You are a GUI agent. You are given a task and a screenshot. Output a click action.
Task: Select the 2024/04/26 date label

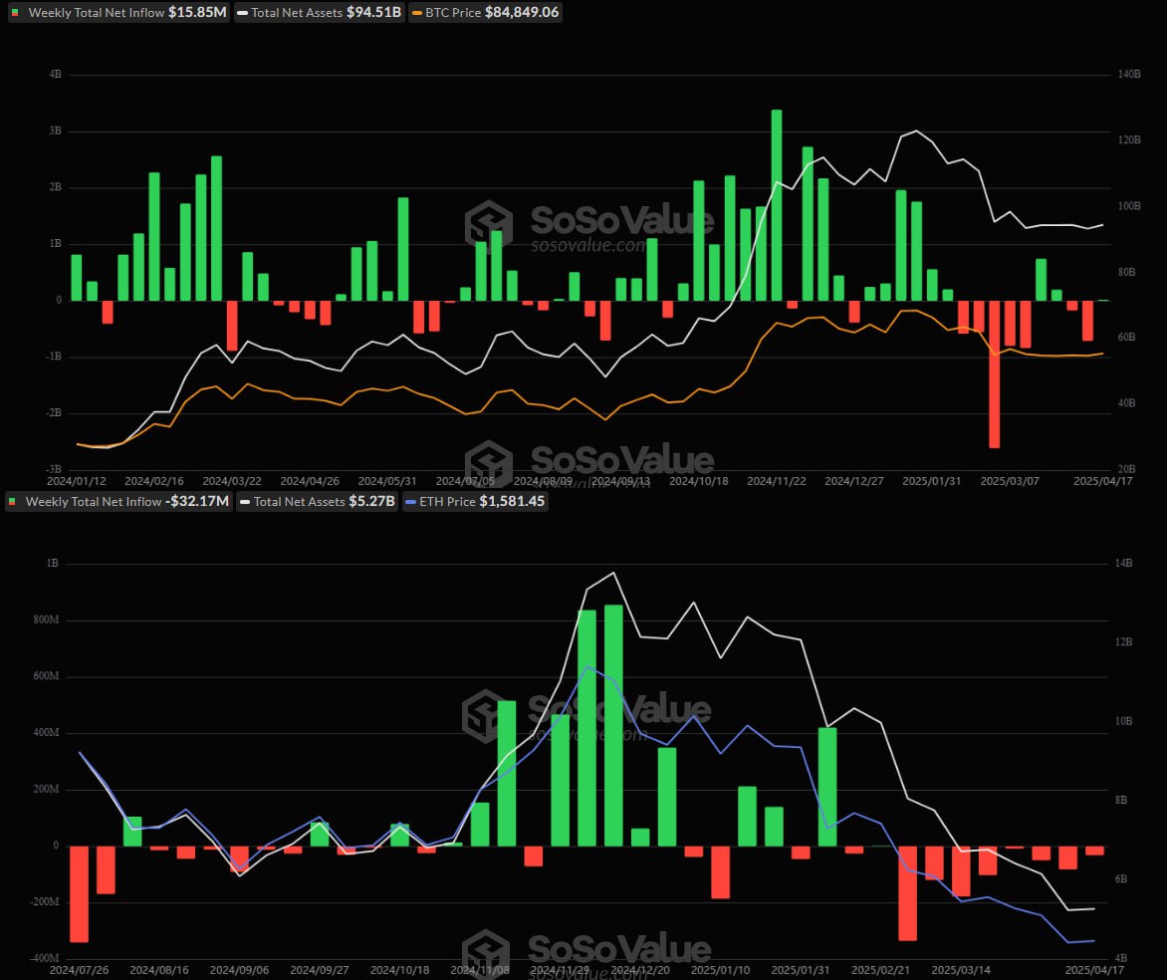(310, 481)
